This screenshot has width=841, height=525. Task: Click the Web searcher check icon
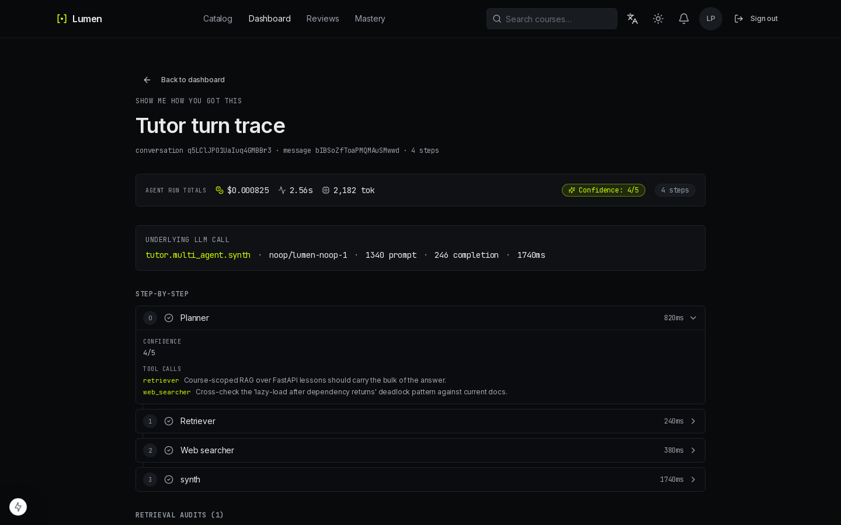[169, 450]
